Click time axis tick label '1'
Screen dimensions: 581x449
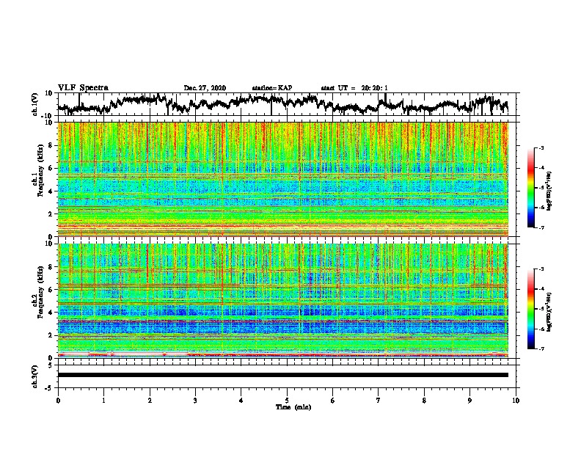coord(103,401)
